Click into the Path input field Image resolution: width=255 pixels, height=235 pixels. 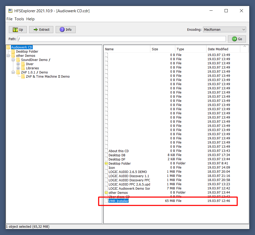(x=122, y=39)
